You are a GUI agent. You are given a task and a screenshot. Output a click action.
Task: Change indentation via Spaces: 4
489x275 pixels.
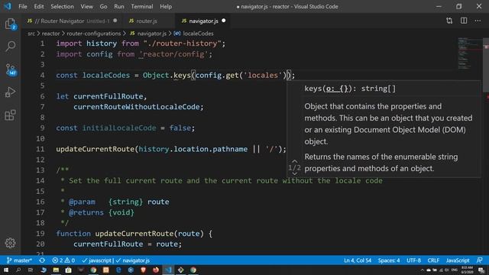point(389,260)
